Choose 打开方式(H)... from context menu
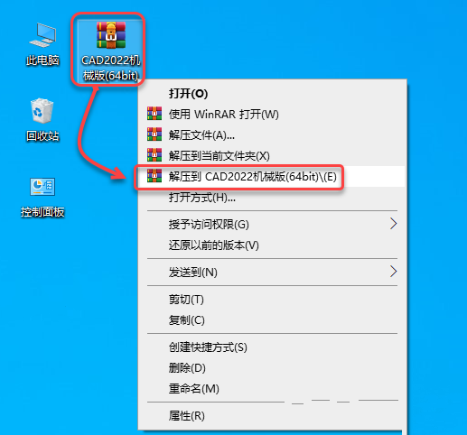This screenshot has width=467, height=435. pyautogui.click(x=202, y=198)
